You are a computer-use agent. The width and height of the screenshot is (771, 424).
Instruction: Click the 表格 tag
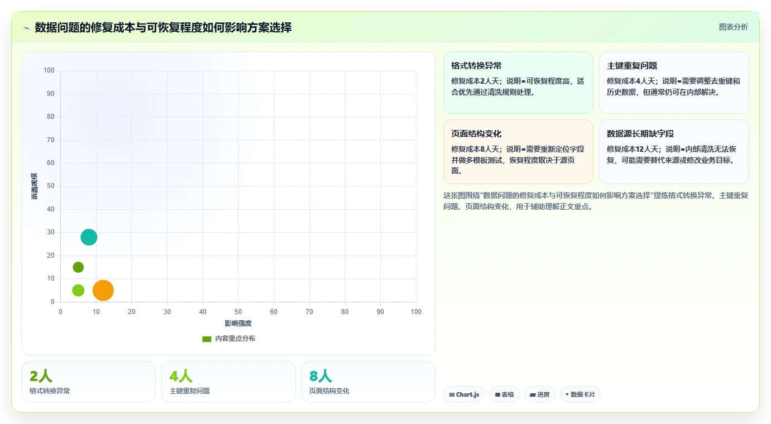click(504, 394)
